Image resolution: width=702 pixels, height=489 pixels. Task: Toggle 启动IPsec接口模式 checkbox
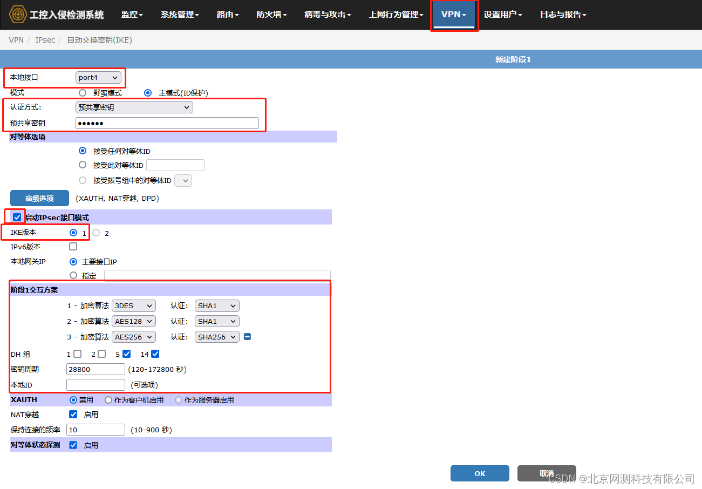click(x=17, y=218)
